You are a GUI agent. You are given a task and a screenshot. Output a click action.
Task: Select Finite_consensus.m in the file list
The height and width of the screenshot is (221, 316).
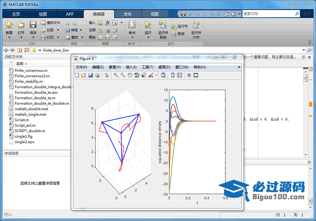pos(31,70)
